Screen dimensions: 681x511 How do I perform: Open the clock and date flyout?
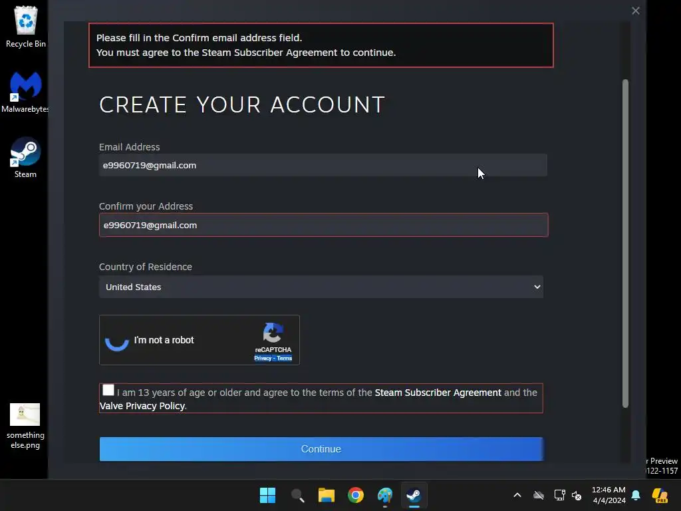click(x=609, y=495)
